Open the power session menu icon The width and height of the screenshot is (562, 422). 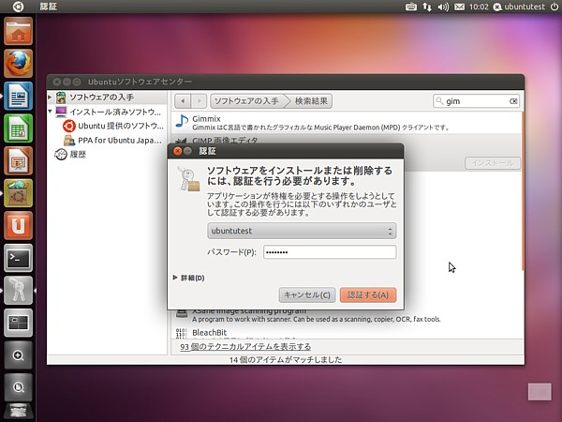tap(555, 7)
